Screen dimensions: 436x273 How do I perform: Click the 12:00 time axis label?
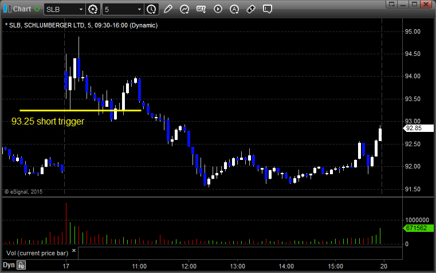click(189, 266)
